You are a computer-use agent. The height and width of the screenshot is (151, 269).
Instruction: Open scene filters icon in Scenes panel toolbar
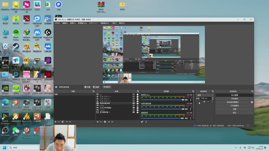63,122
